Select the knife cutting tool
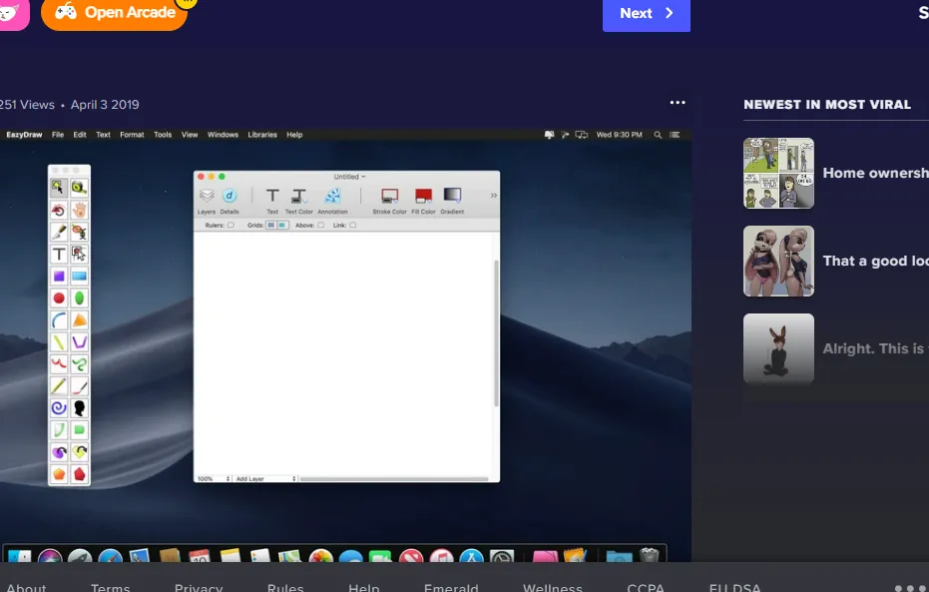The height and width of the screenshot is (592, 929). [59, 232]
